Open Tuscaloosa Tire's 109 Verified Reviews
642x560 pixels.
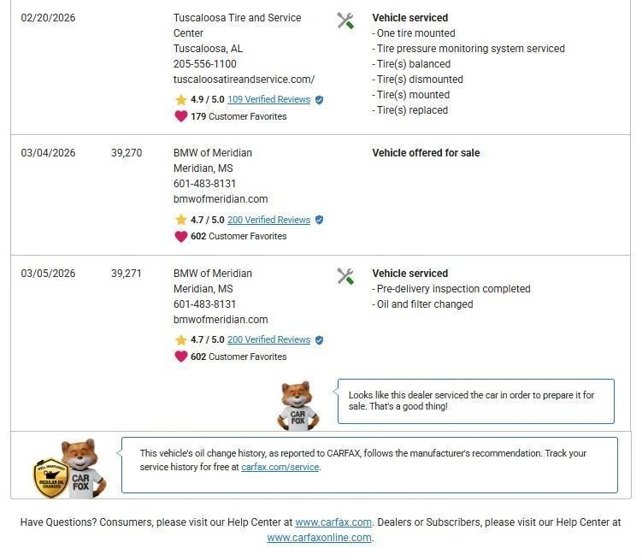coord(268,100)
